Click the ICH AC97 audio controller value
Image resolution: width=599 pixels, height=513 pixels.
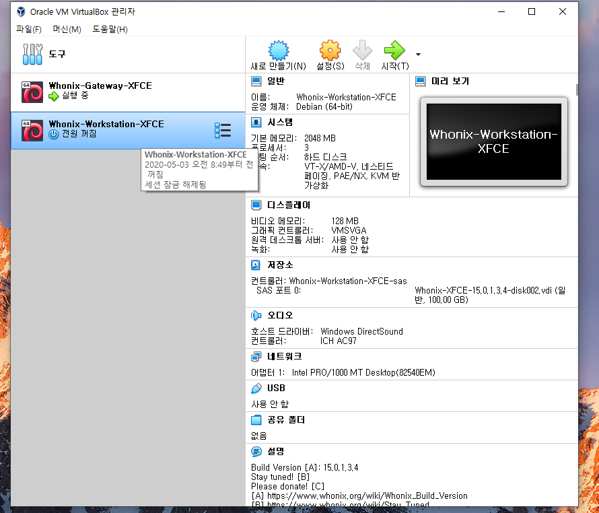(339, 341)
